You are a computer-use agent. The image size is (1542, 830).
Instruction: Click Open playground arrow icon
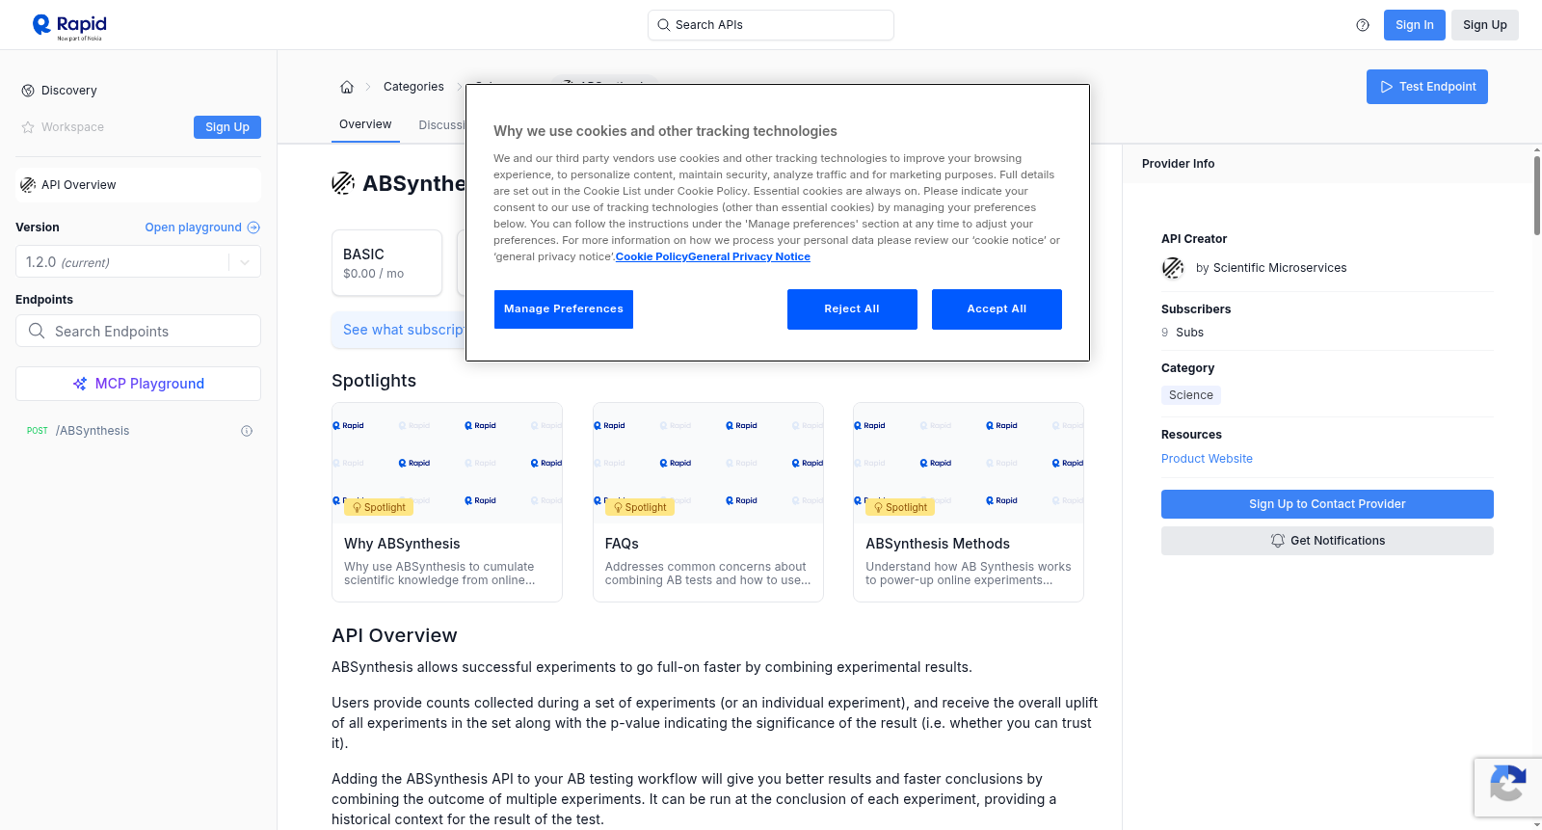coord(253,228)
